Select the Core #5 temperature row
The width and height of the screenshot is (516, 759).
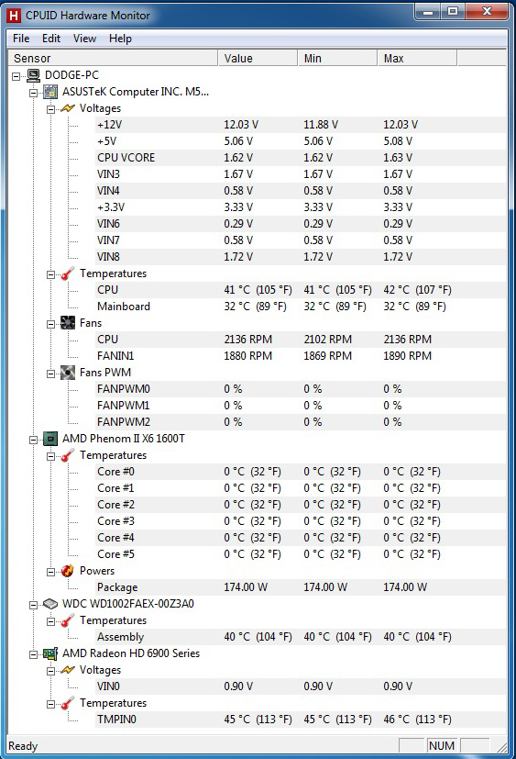click(301, 554)
